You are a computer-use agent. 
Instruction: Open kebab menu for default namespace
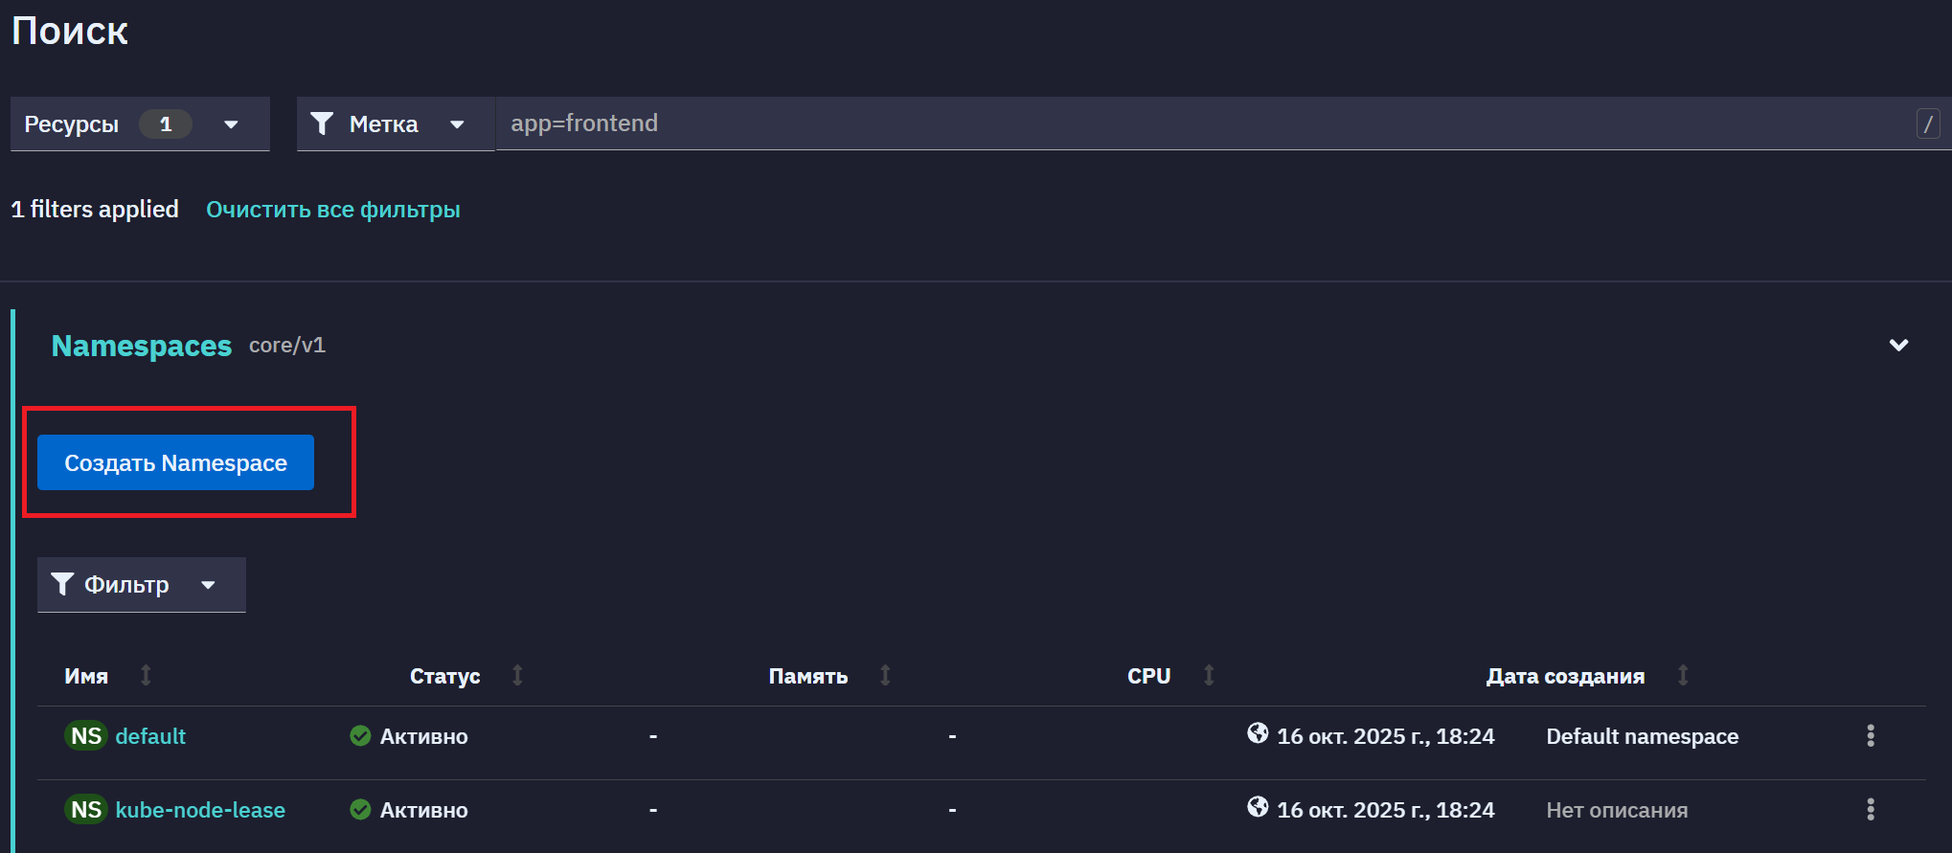coord(1871,735)
